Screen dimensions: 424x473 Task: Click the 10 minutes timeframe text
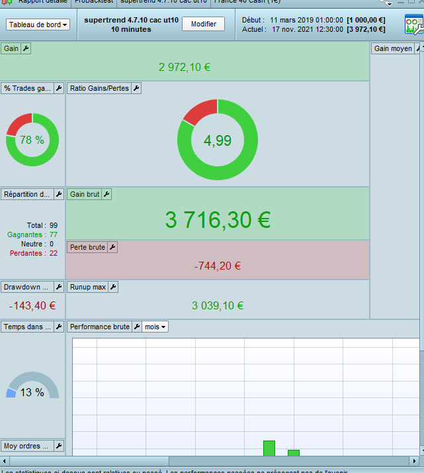(131, 29)
